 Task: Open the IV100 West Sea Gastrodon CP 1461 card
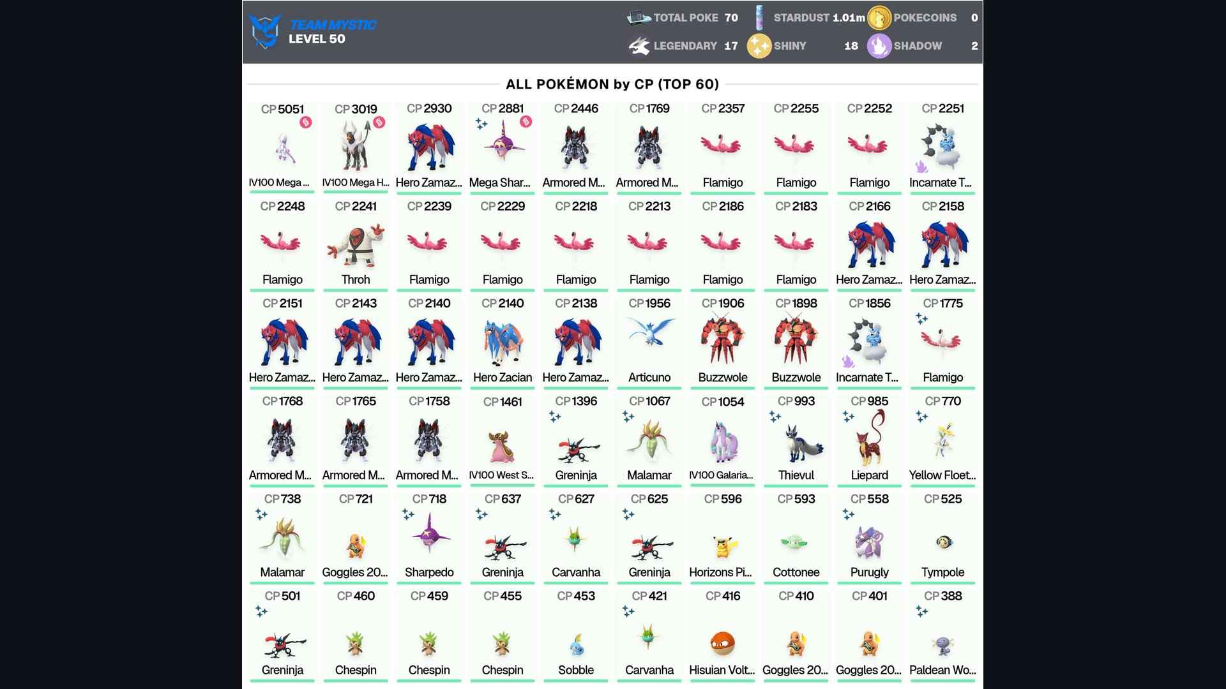pos(503,440)
